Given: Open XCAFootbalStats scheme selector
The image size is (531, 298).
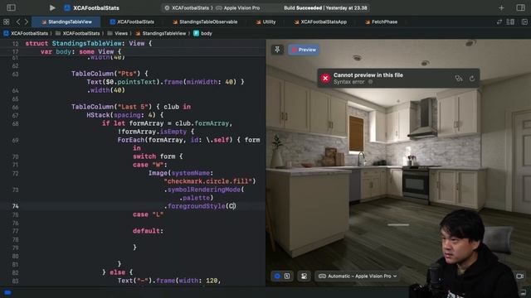Looking at the screenshot, I should (x=189, y=7).
